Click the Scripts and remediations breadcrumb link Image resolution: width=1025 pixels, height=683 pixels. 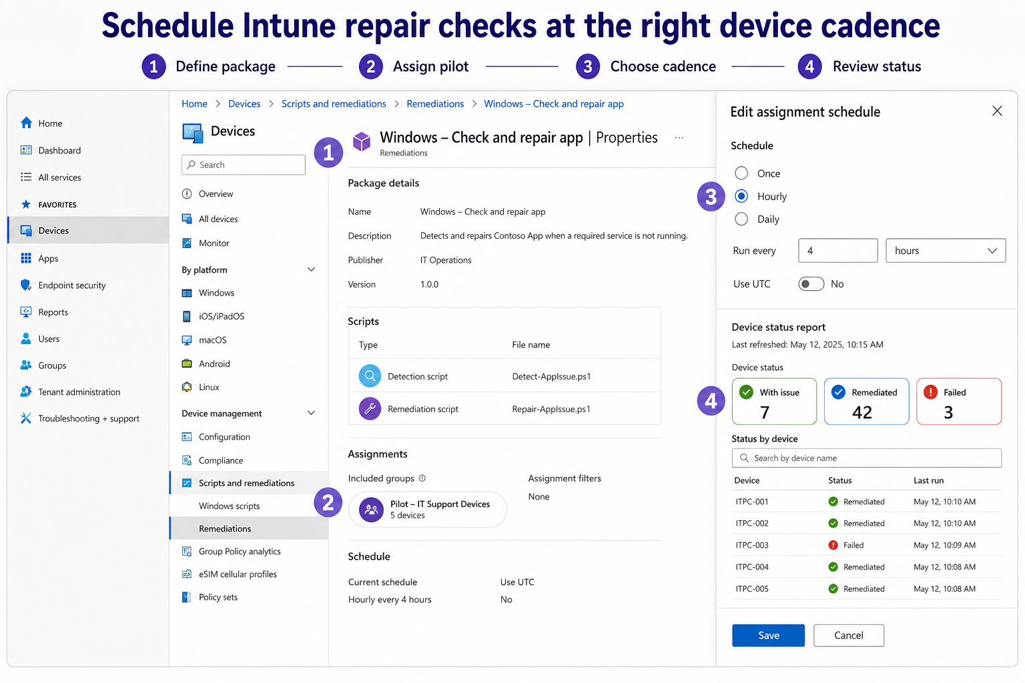334,104
